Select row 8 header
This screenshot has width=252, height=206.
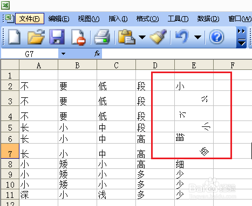tap(10, 164)
